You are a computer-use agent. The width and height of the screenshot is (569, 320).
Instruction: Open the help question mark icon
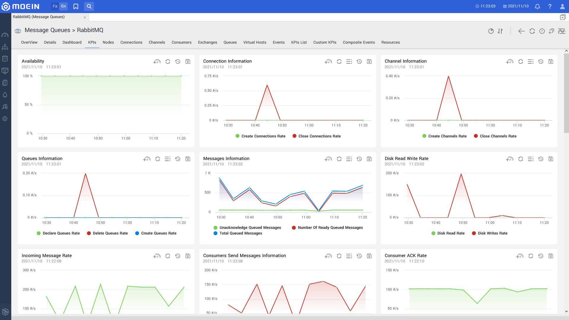tap(550, 6)
